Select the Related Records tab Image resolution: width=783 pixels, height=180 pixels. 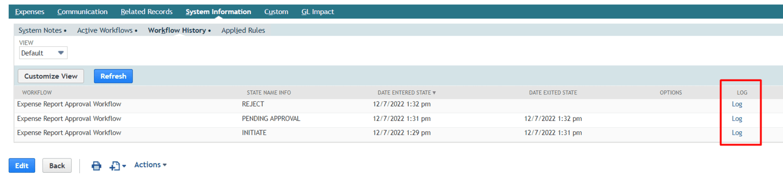[x=146, y=12]
